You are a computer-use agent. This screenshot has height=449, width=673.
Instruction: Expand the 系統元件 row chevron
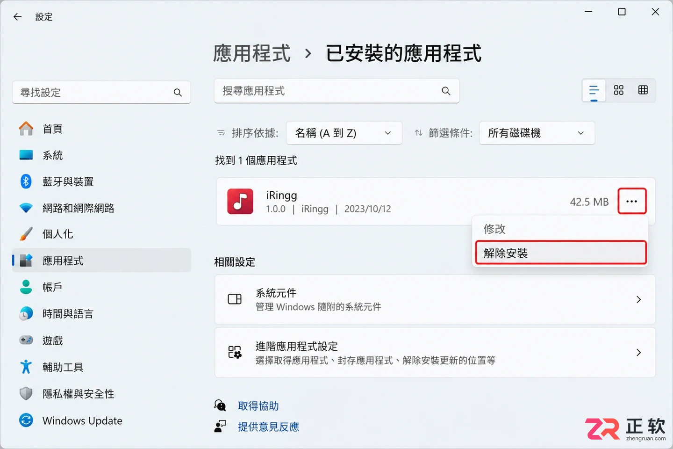point(638,299)
